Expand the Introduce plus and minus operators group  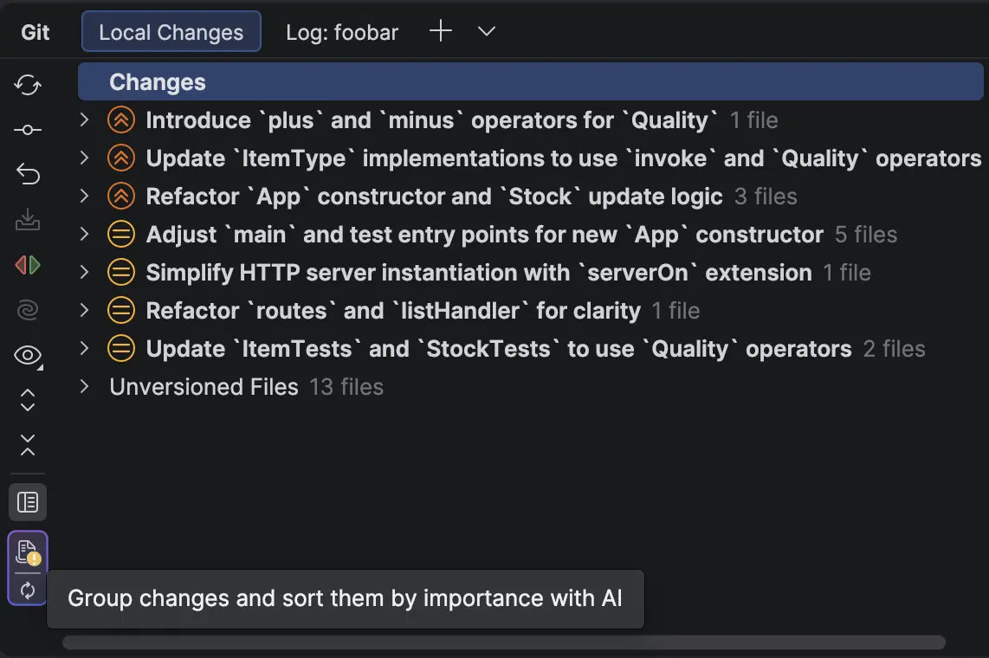[x=84, y=119]
